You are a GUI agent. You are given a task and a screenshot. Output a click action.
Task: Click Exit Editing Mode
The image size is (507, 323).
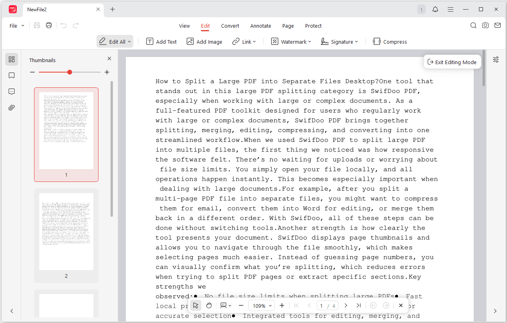[x=452, y=62]
